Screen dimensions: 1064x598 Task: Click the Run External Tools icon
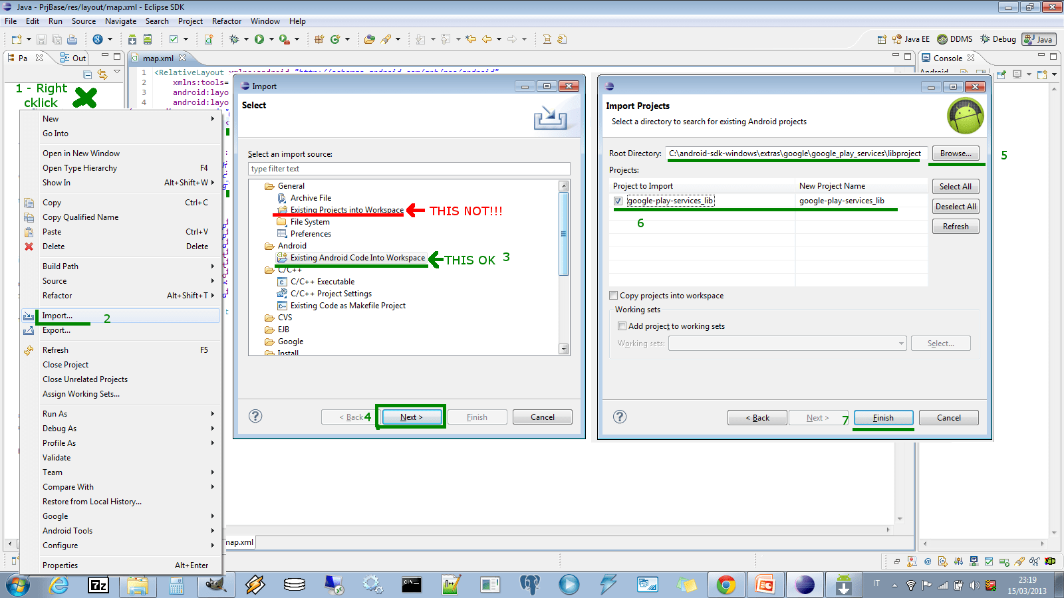coord(285,39)
